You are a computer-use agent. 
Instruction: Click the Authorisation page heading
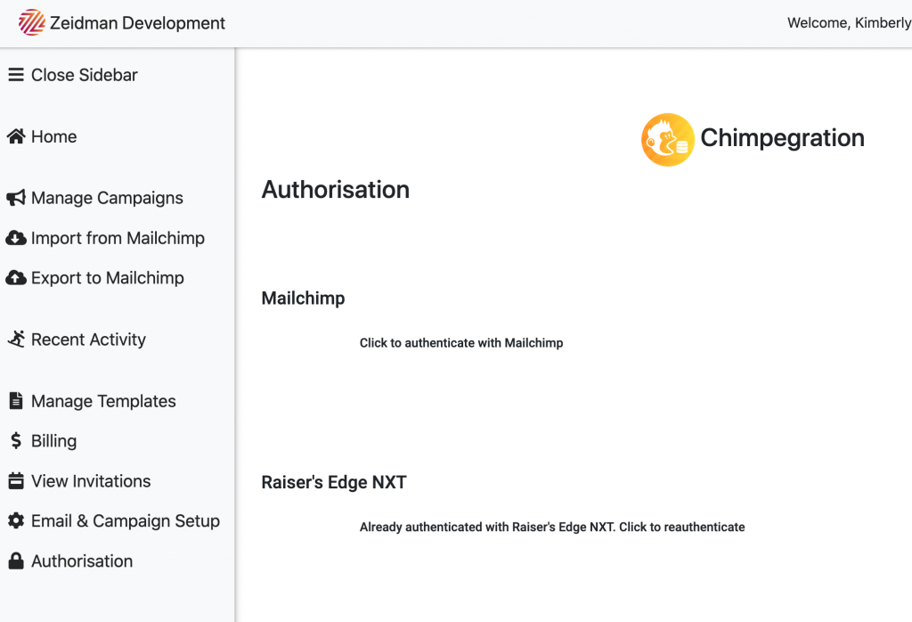point(336,190)
